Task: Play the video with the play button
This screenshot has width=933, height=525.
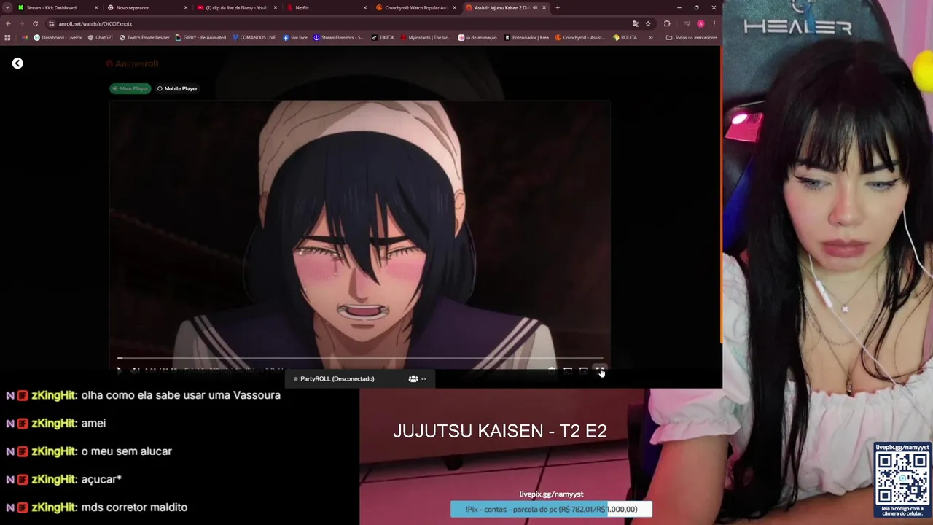Action: pyautogui.click(x=120, y=370)
